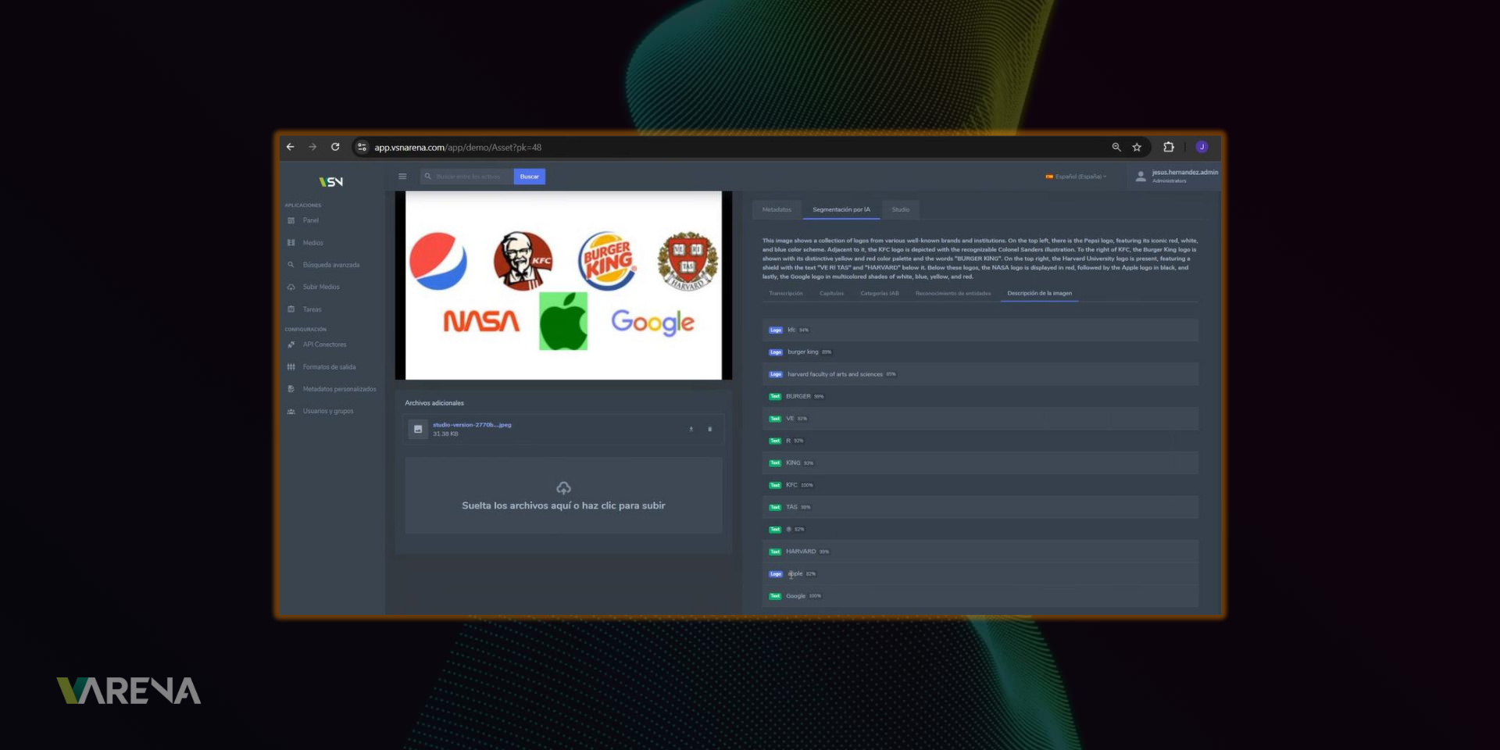Viewport: 1500px width, 750px height.
Task: Open the Tareas sidebar link
Action: pos(312,309)
